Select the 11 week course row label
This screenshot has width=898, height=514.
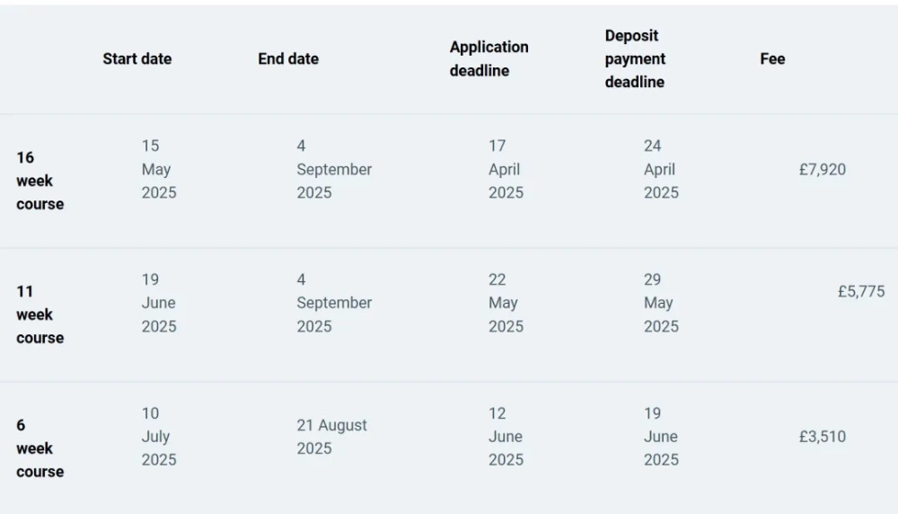pyautogui.click(x=40, y=315)
